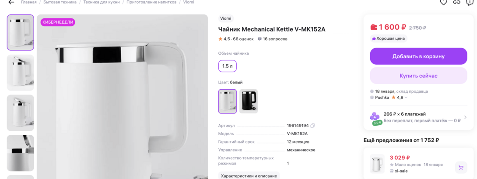Click the star rating 4,5 icon
Screen dimensions: 477x179
pos(221,39)
